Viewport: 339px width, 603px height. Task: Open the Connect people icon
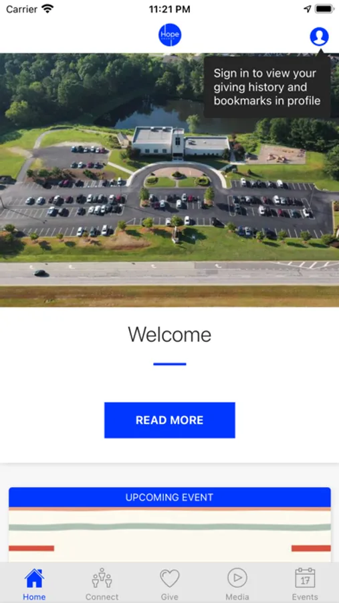tap(102, 578)
